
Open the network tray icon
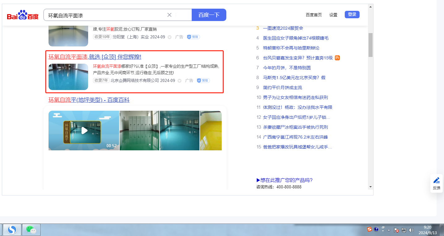coord(404,230)
